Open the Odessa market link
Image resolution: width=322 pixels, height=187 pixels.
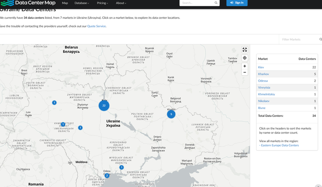pyautogui.click(x=263, y=81)
